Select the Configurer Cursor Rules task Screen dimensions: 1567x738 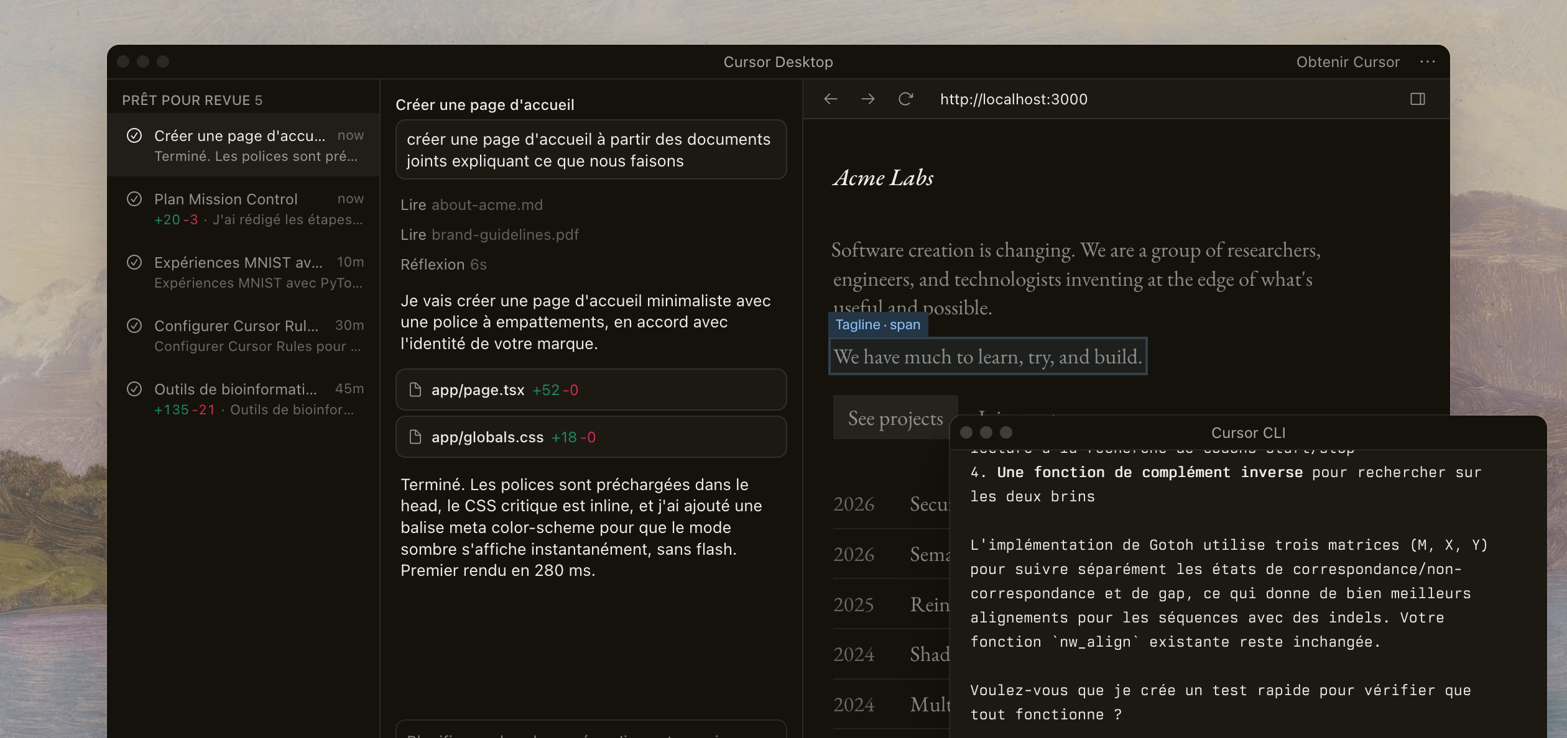(244, 336)
